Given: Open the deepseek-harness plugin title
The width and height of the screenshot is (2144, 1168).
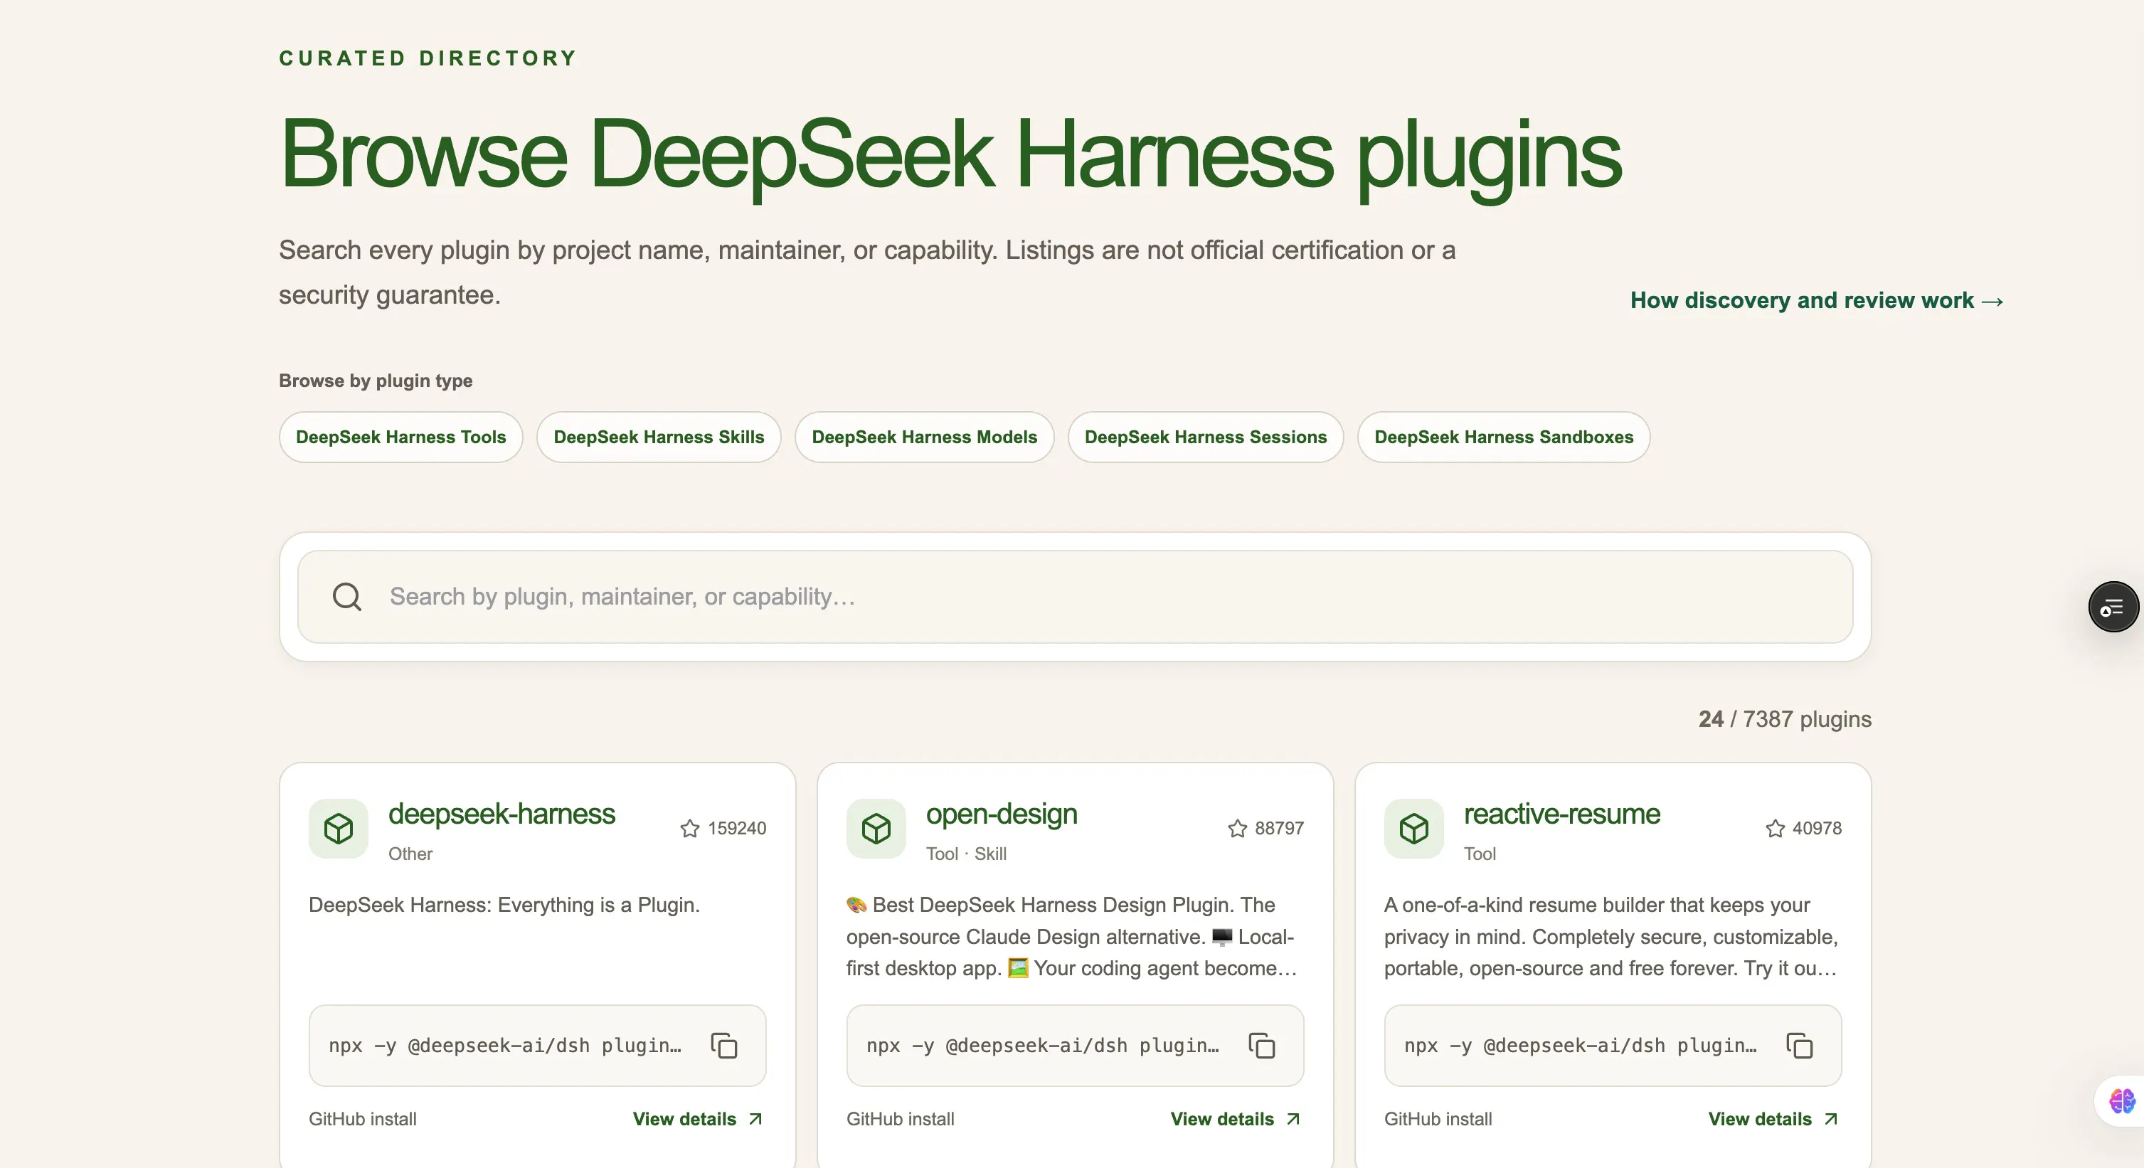Looking at the screenshot, I should coord(502,813).
